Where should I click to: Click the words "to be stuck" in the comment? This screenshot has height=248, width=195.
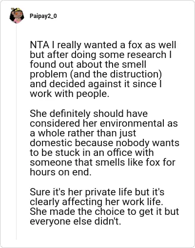(x=55, y=153)
